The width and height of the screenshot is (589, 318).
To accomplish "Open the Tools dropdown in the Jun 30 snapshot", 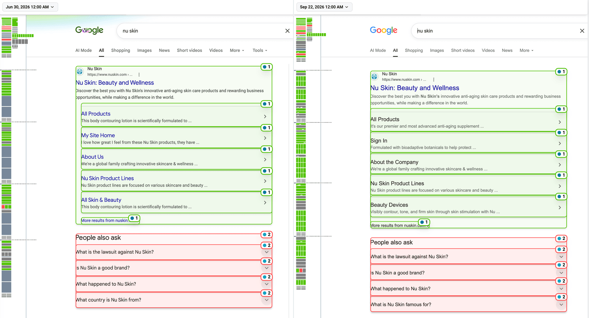I will (260, 50).
